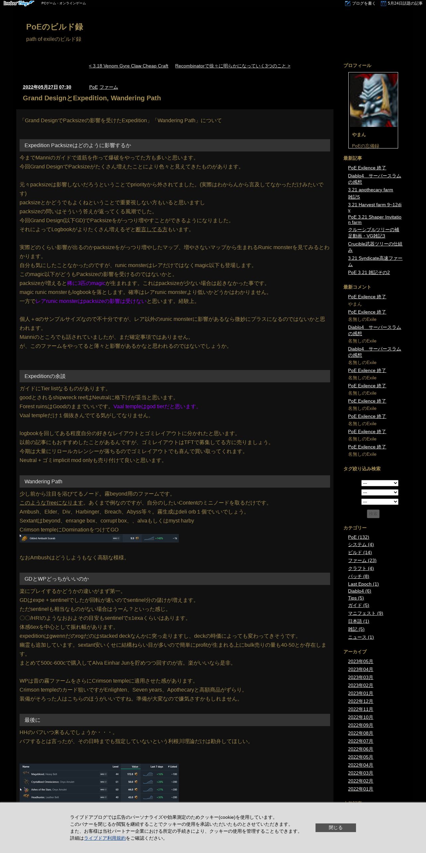The image size is (426, 853).
Task: Expand the second tag filter dropdown
Action: [380, 492]
